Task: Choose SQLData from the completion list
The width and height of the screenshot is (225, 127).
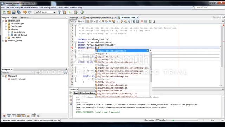Action: (x=122, y=54)
